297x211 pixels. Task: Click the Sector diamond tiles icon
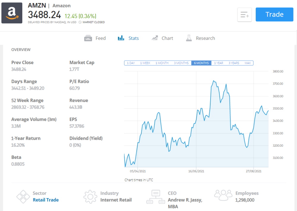(x=23, y=197)
